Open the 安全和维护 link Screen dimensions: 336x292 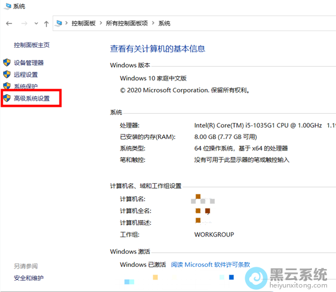coord(29,278)
